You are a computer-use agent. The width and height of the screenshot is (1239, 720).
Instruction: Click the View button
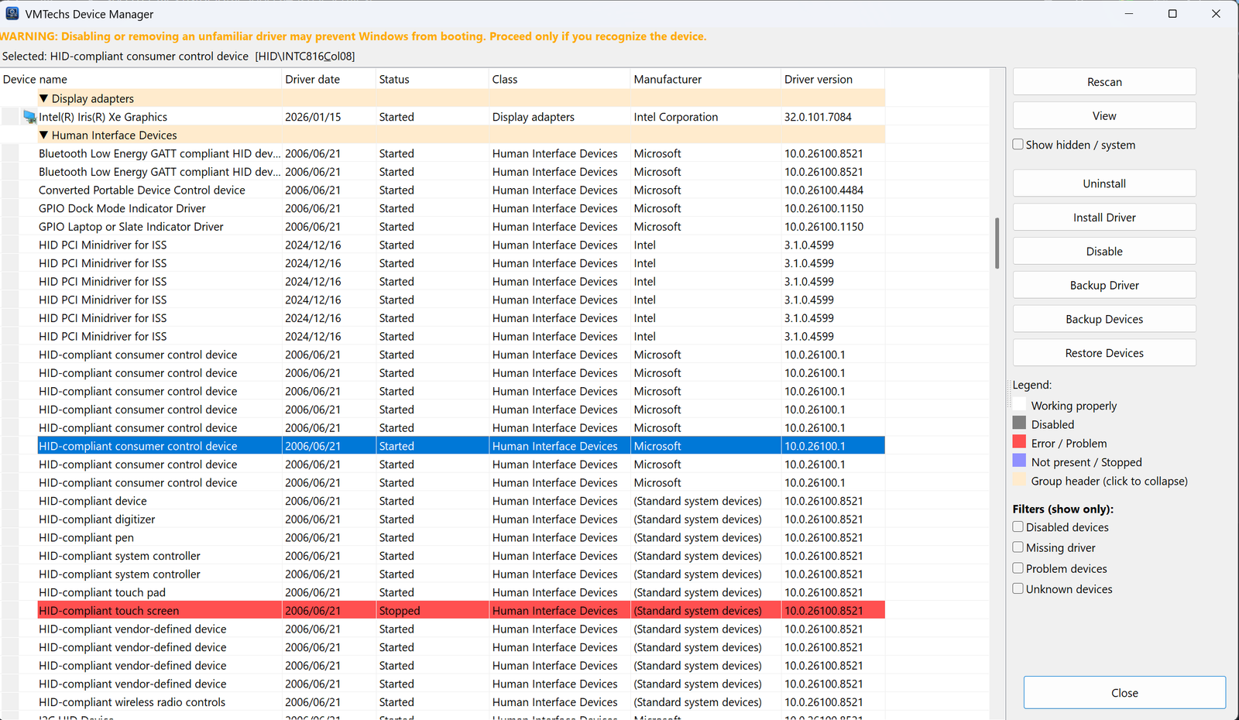[1104, 115]
